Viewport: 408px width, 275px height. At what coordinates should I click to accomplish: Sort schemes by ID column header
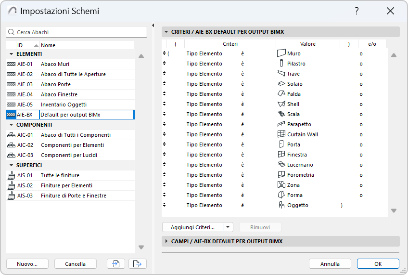tap(27, 45)
